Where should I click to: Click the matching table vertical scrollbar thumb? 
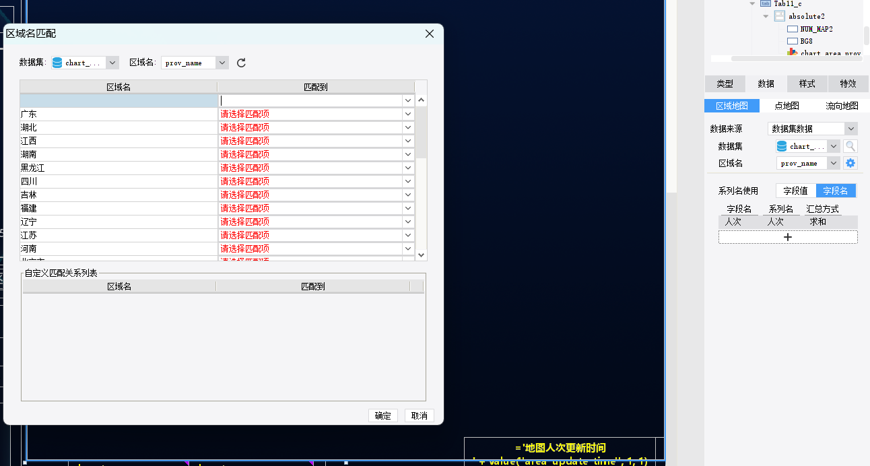[422, 132]
